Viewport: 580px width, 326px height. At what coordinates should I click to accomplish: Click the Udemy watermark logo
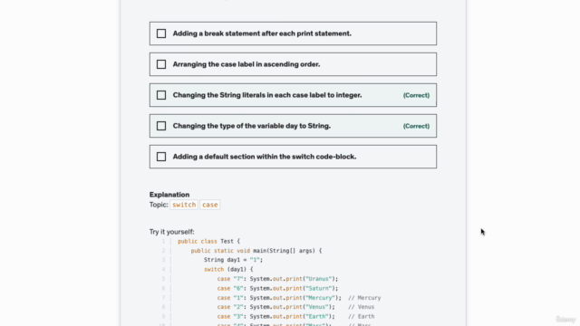[565, 320]
